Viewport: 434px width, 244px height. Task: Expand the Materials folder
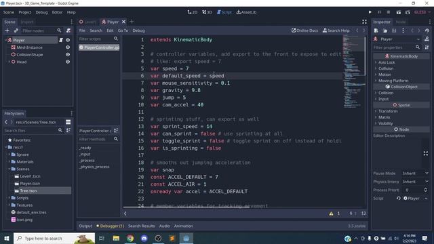click(x=9, y=161)
